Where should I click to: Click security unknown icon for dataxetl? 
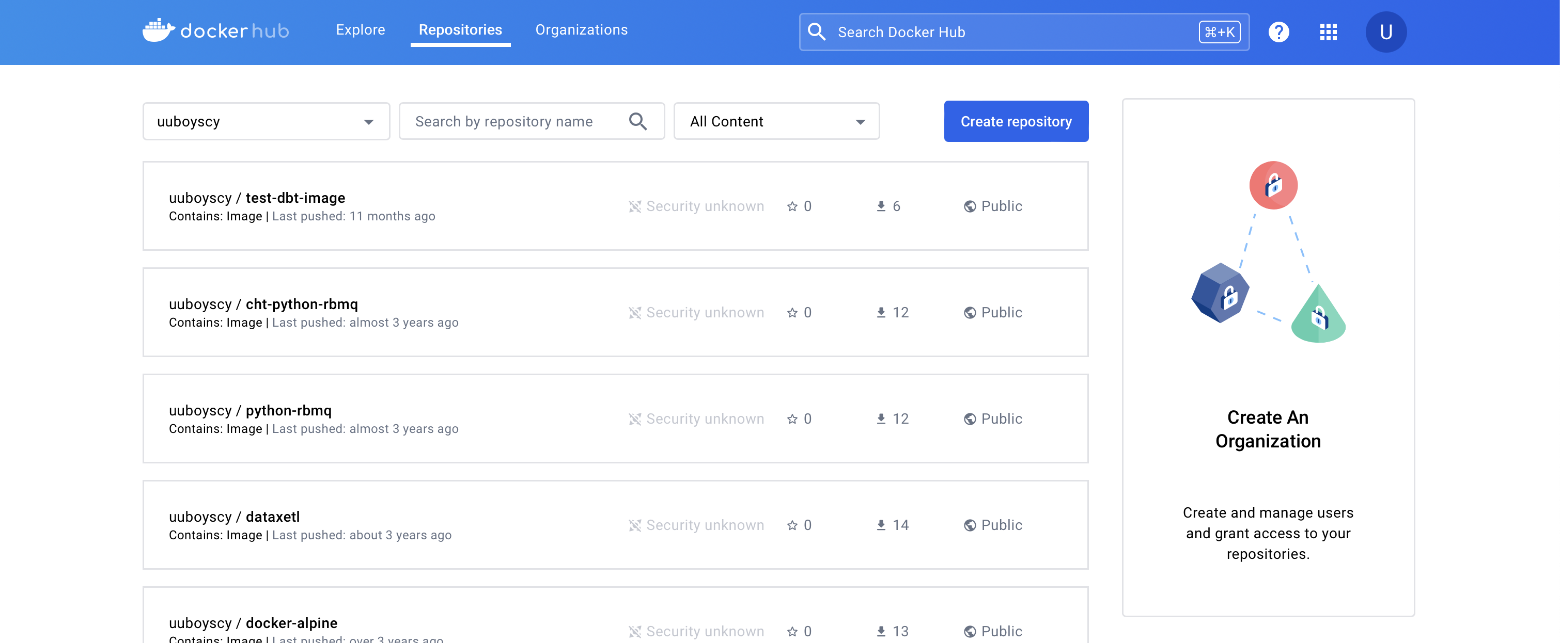click(635, 526)
